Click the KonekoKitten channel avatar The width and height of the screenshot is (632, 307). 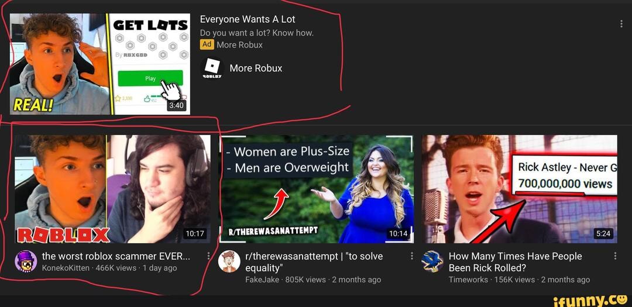26,261
